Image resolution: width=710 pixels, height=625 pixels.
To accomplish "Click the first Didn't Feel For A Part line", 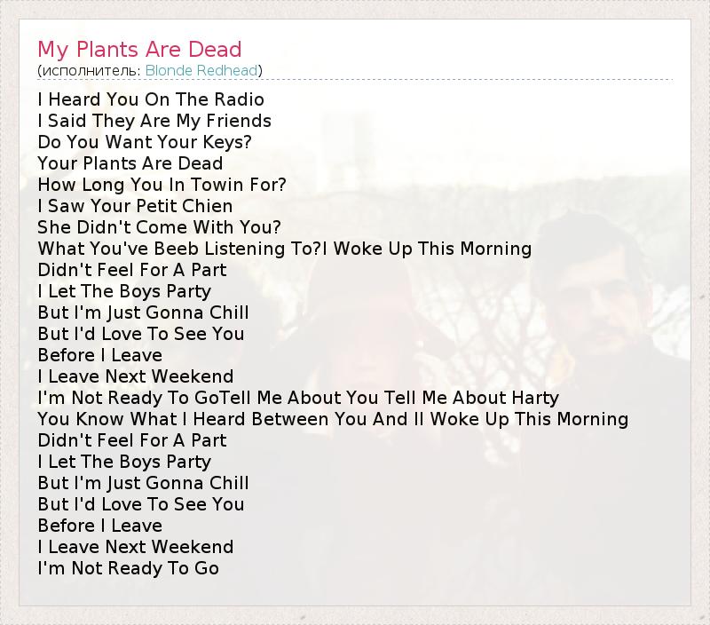I will click(x=132, y=270).
